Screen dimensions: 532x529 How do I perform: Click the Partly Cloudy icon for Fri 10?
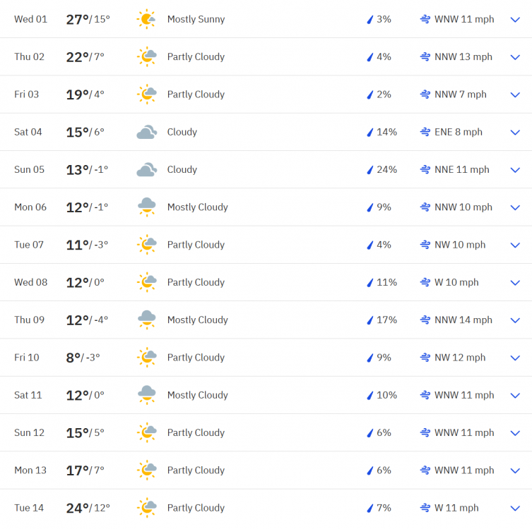(146, 358)
